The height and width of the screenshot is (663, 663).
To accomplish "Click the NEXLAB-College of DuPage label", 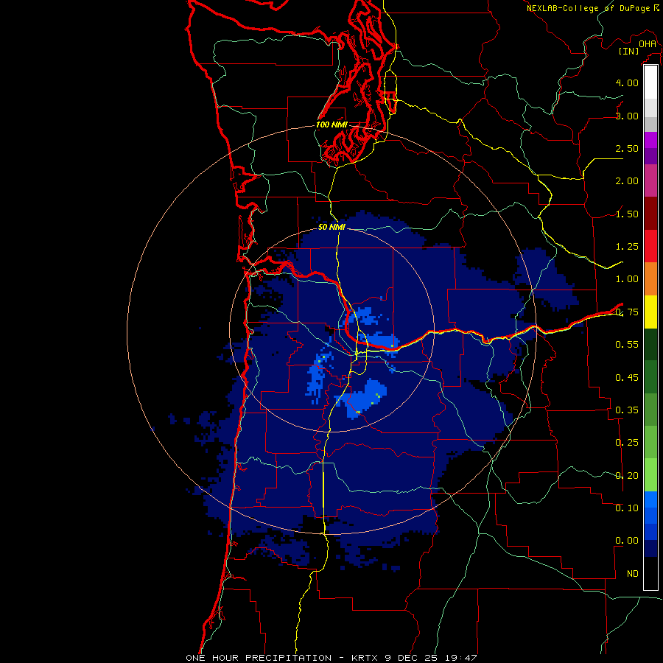I will tap(589, 8).
